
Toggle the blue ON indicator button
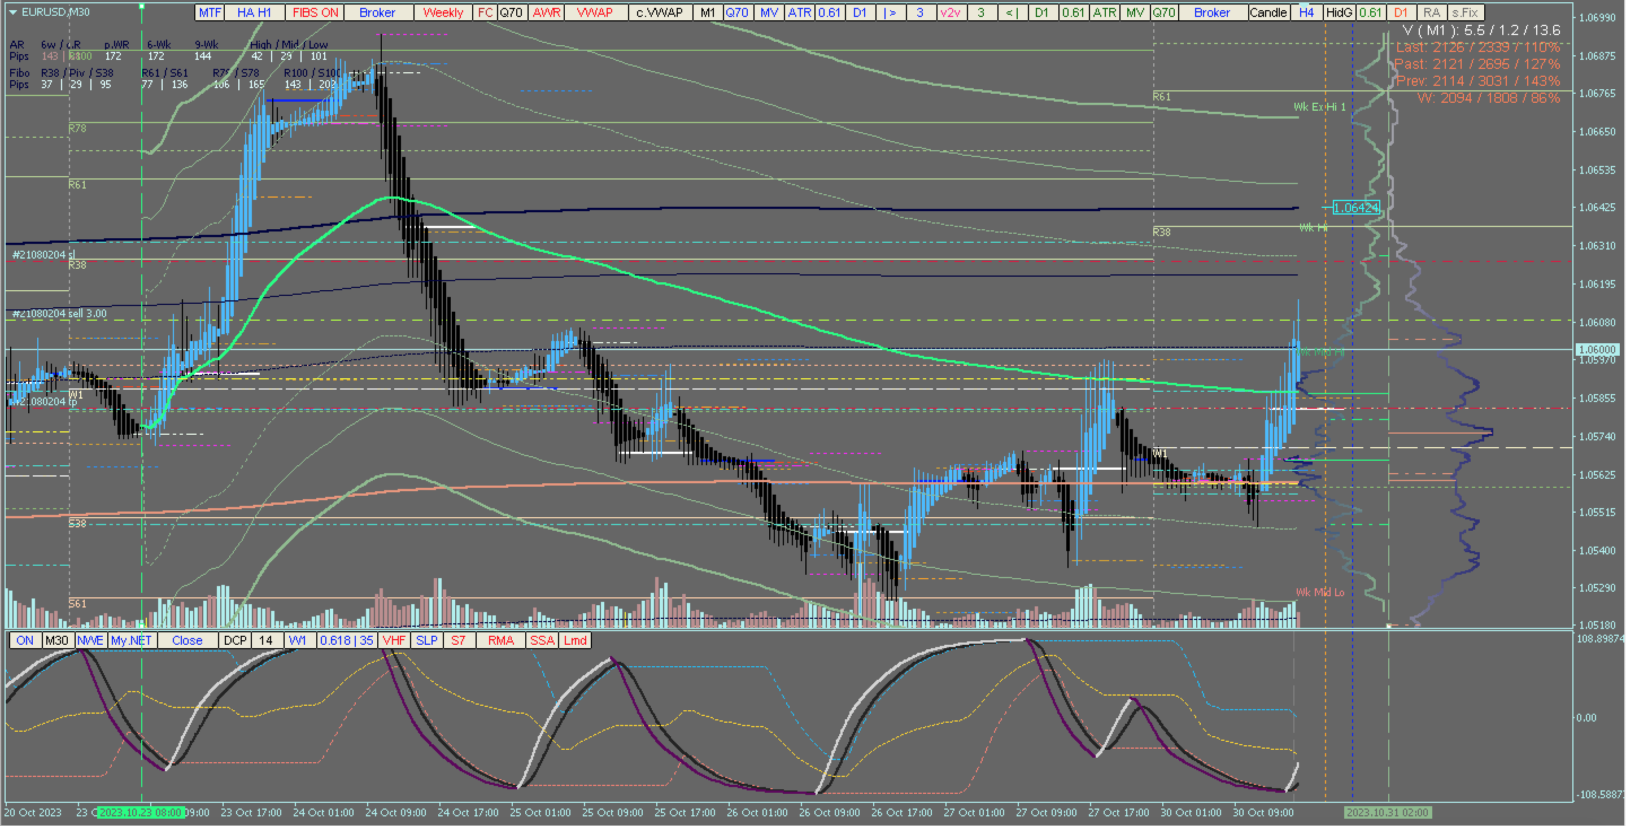25,640
